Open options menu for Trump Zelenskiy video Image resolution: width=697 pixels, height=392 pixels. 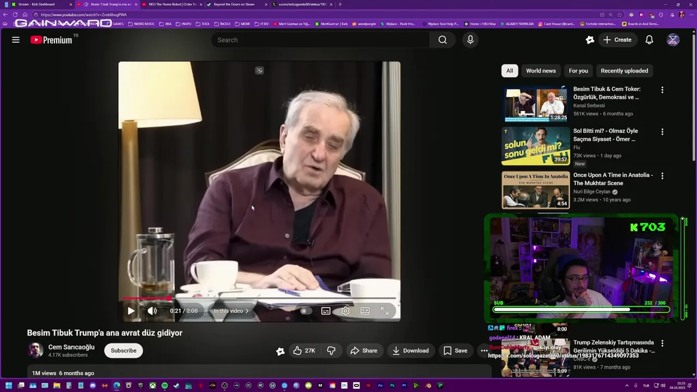point(662,344)
